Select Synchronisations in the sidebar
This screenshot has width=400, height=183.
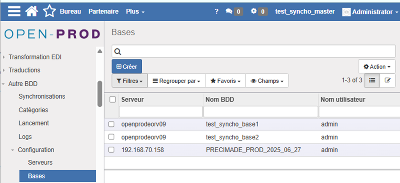[42, 97]
